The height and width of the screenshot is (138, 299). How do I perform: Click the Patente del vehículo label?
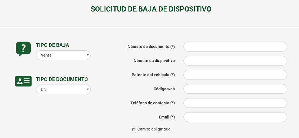pyautogui.click(x=153, y=75)
